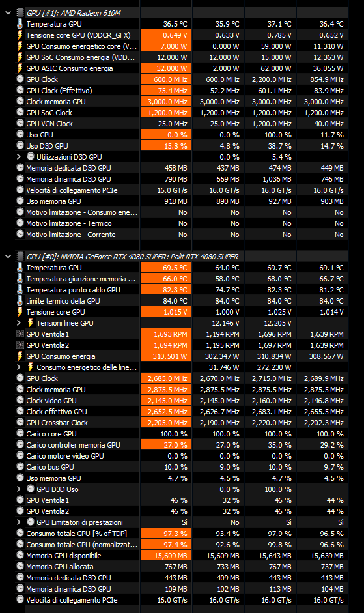The image size is (364, 613).
Task: Click the Sì current value of Limitatori di prestazioni
Action: pos(184,522)
